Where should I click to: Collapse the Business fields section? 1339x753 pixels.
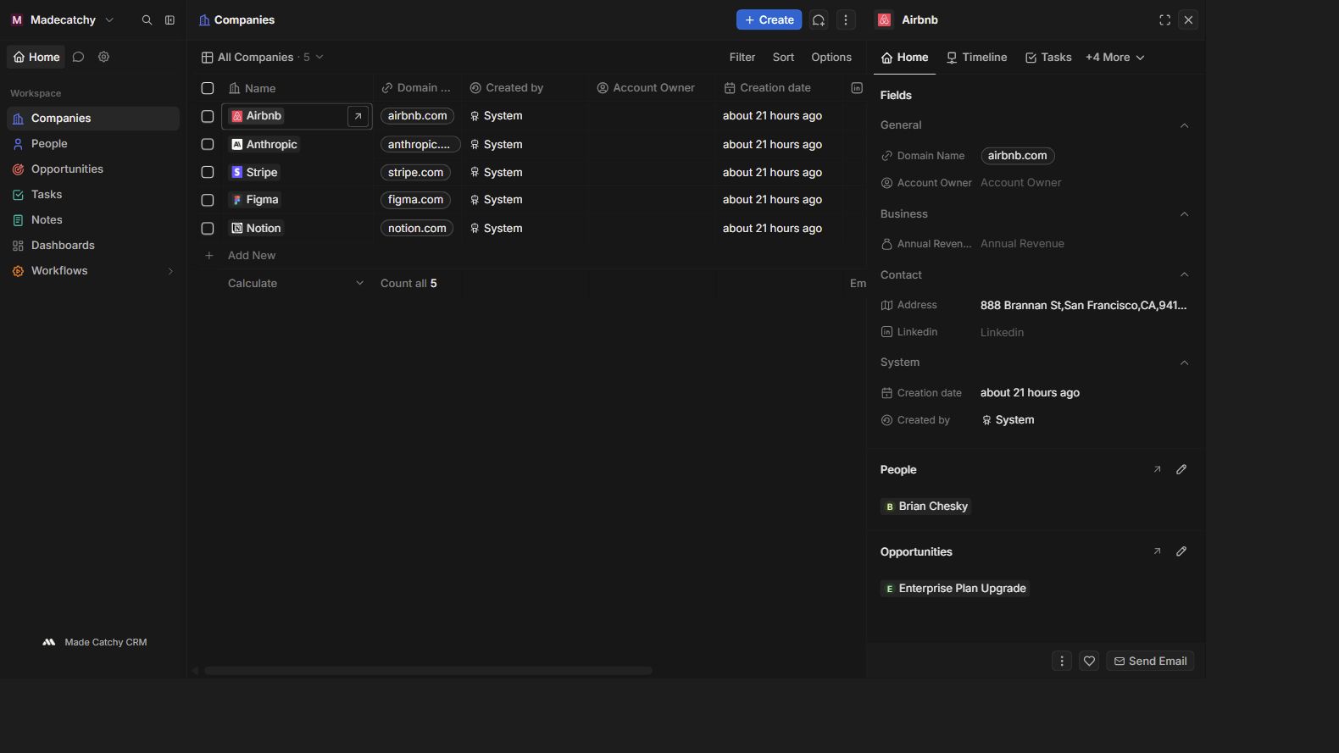pos(1185,214)
